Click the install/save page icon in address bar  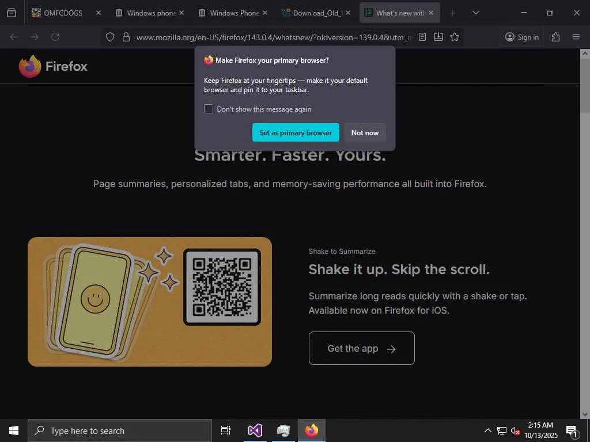pyautogui.click(x=438, y=37)
